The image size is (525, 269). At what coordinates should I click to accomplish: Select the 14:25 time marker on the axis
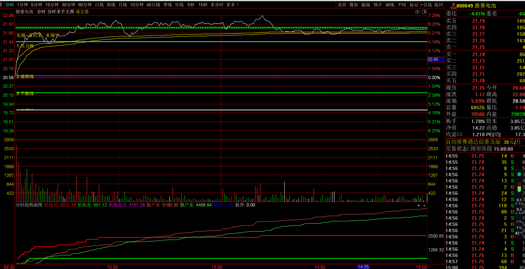(363, 267)
